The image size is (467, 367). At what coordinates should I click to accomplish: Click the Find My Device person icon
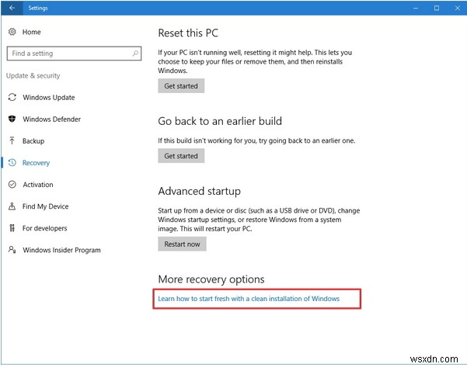(12, 206)
